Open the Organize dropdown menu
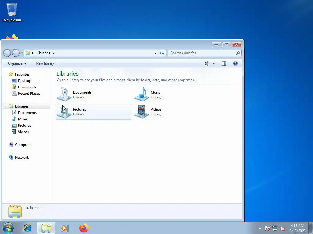This screenshot has height=234, width=313. coord(17,63)
